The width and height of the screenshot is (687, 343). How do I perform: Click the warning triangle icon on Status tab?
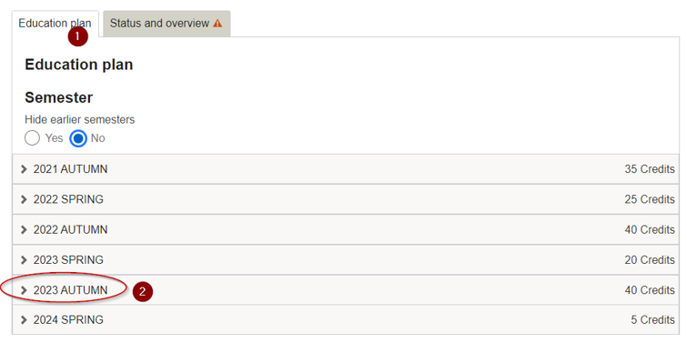217,24
